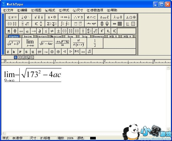Screen dimensions: 172x141
Task: Insert the n!/r!(n-r)! combination expression
Action: point(79,43)
